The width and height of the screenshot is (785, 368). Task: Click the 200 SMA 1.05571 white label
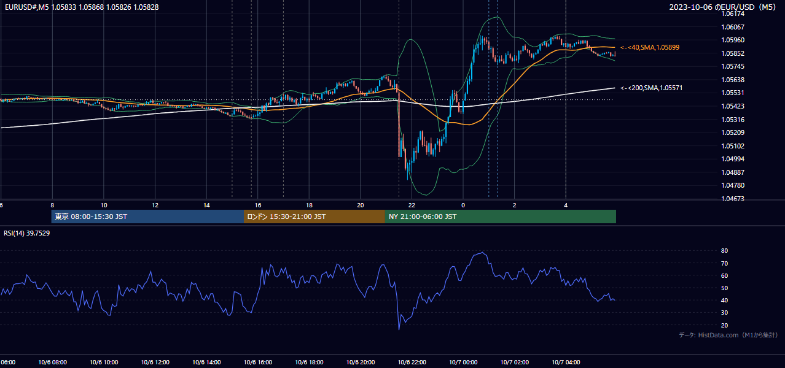coord(651,88)
